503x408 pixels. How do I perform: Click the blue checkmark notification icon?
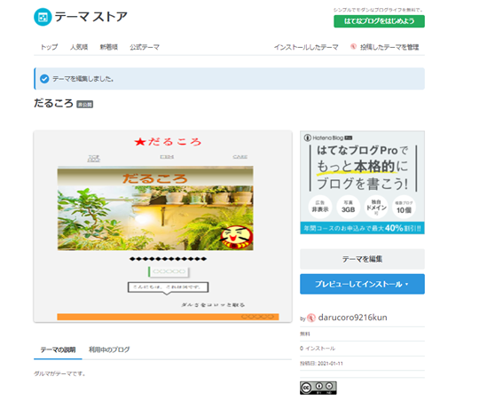coord(44,79)
